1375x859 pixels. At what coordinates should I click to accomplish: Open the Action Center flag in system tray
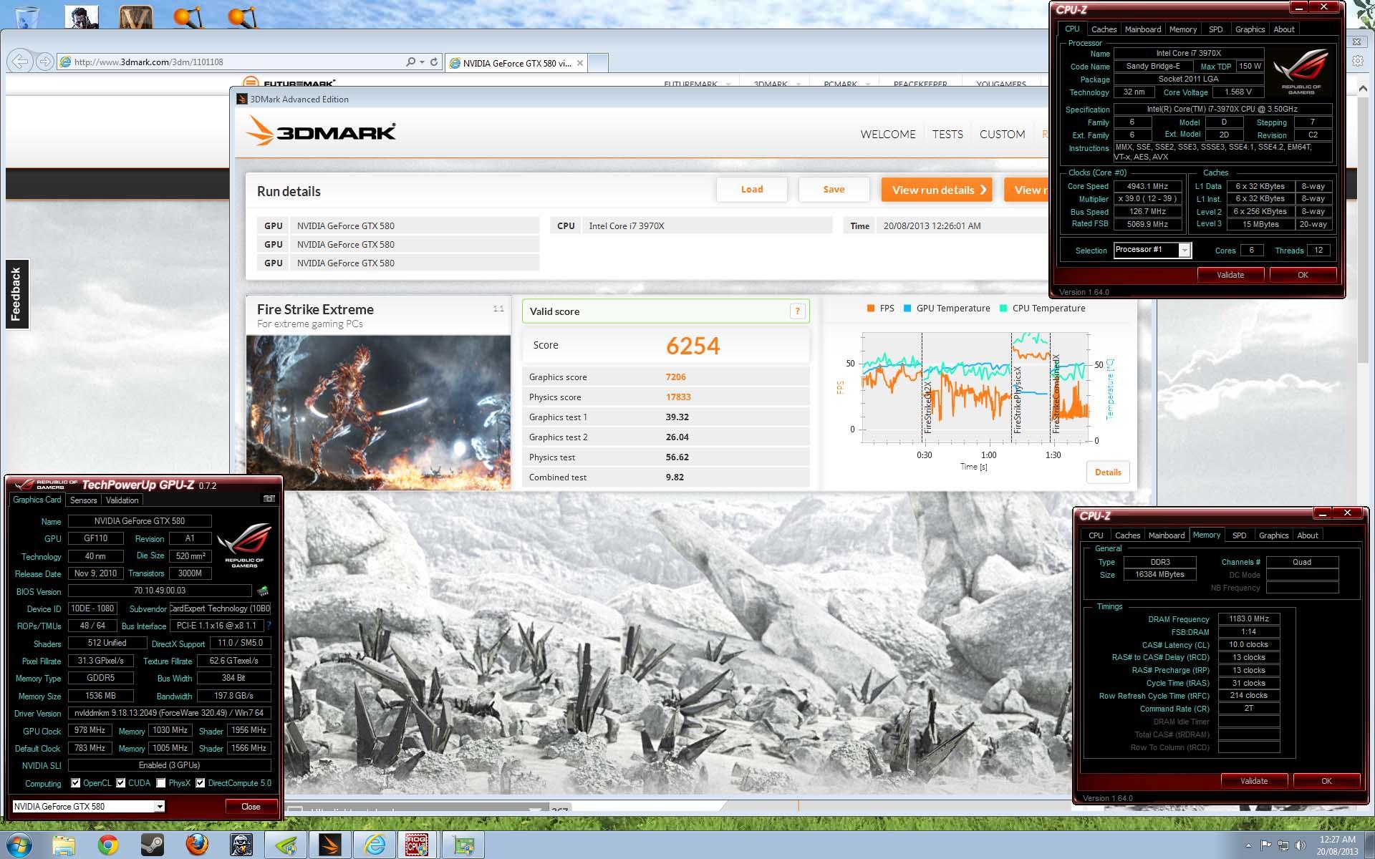coord(1266,845)
